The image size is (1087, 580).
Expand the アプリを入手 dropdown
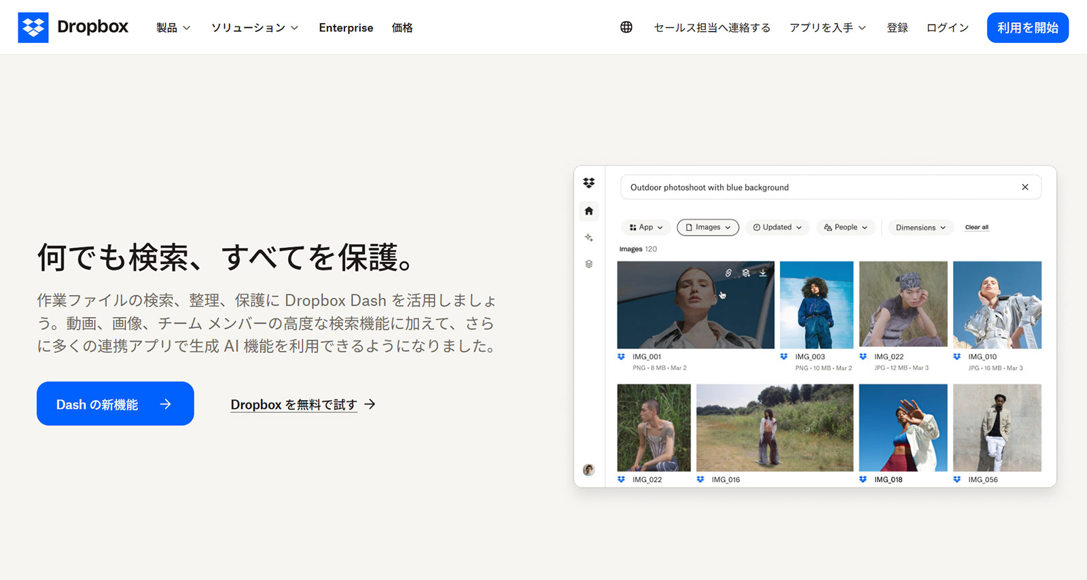point(827,28)
